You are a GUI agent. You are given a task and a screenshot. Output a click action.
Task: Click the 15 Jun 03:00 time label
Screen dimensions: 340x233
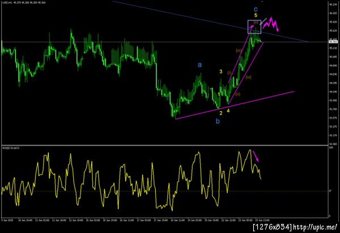coord(93,220)
